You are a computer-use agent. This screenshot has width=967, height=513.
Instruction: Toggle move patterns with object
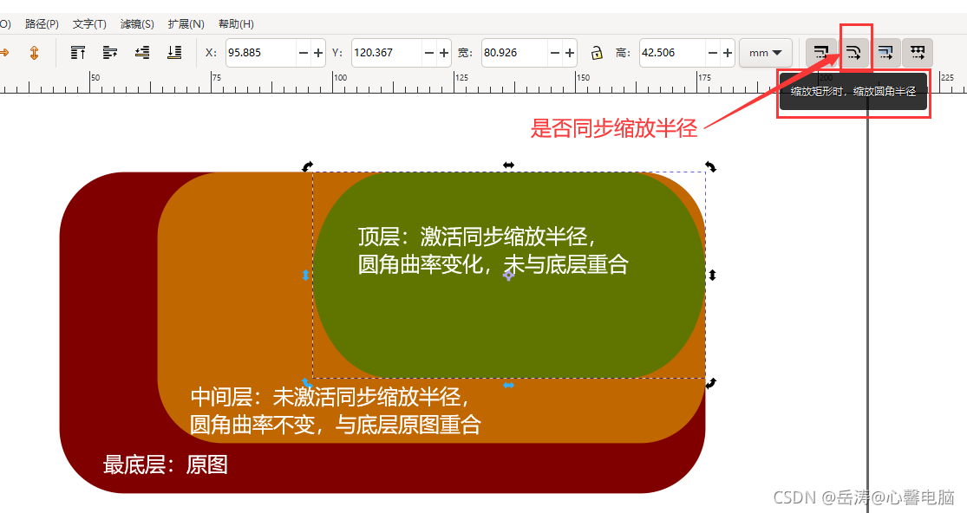tap(918, 53)
